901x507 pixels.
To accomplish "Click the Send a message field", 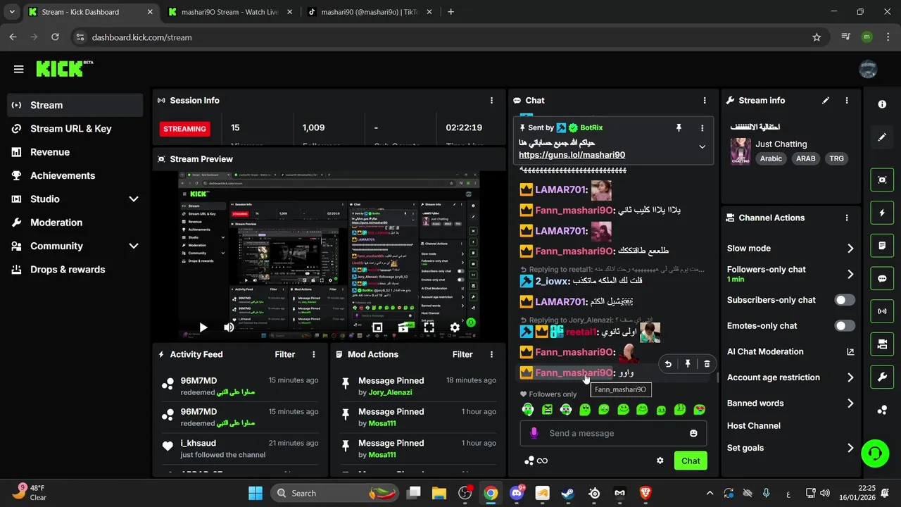I will [613, 433].
